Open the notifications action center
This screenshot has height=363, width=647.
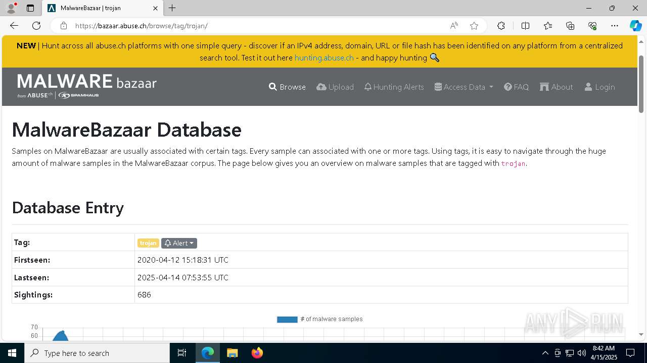[630, 353]
